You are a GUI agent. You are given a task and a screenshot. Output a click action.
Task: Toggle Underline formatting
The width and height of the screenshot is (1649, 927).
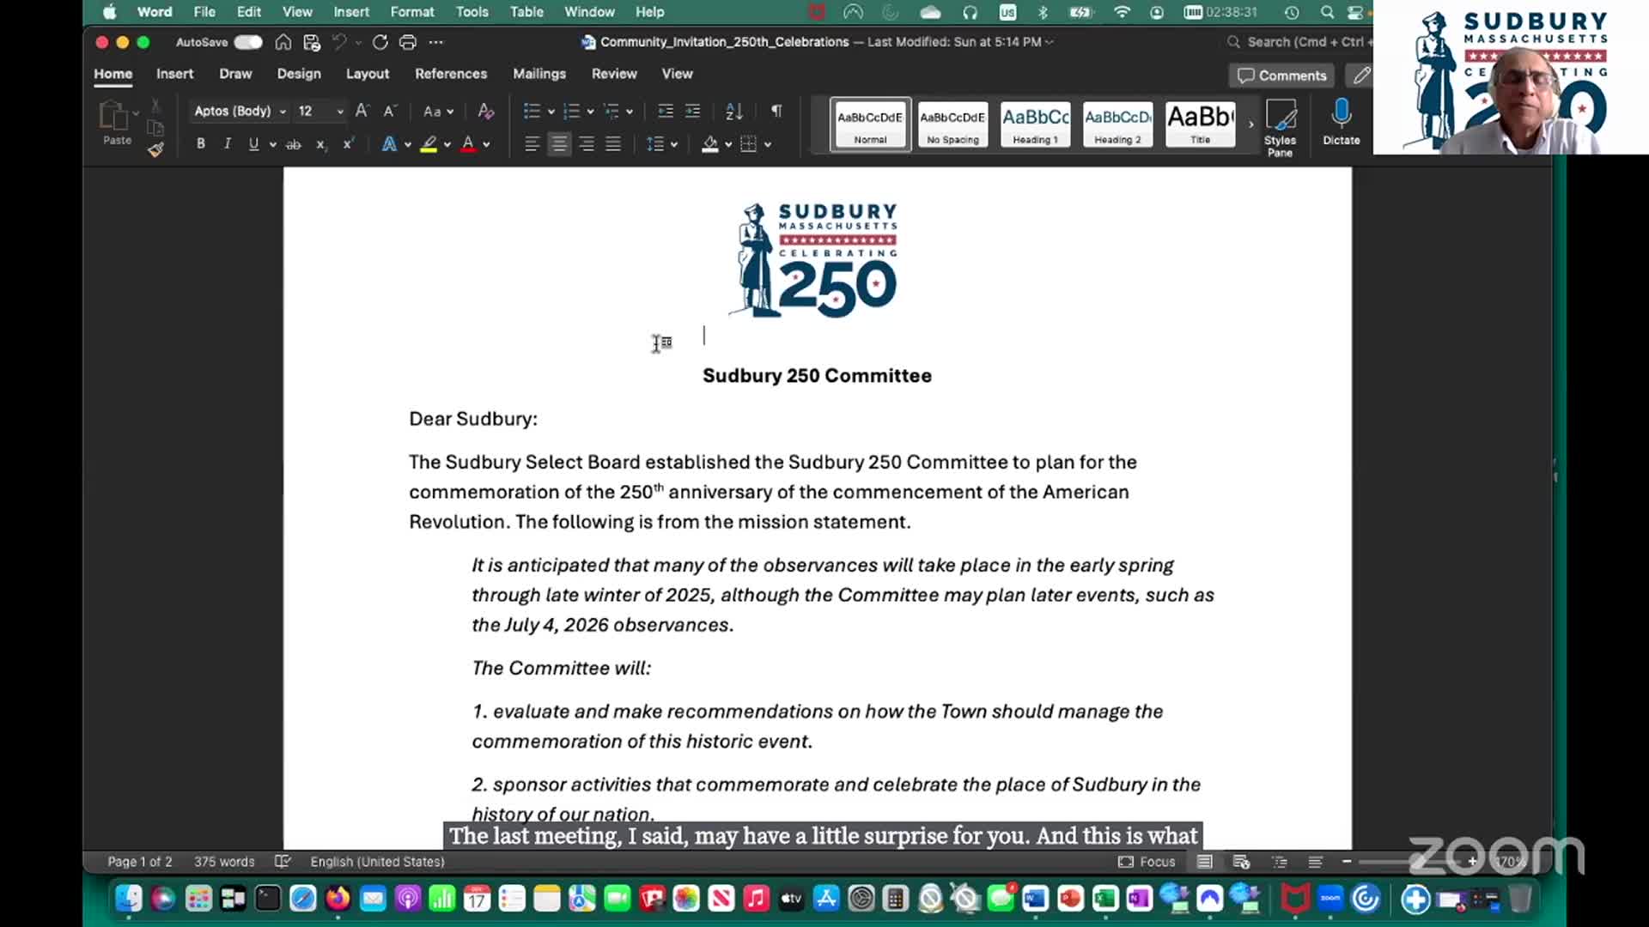point(253,144)
